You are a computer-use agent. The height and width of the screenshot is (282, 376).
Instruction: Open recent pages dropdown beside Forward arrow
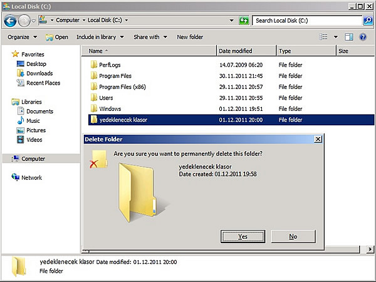[x=34, y=21]
